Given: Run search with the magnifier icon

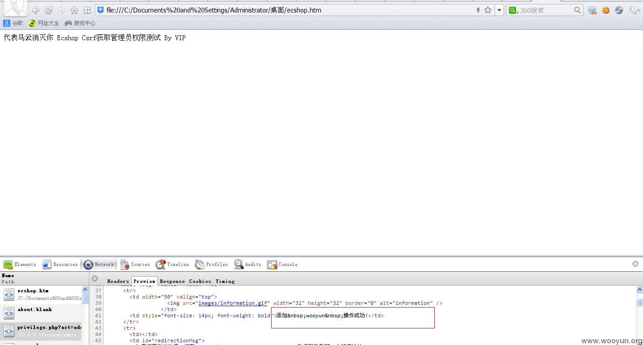Looking at the screenshot, I should click(577, 10).
